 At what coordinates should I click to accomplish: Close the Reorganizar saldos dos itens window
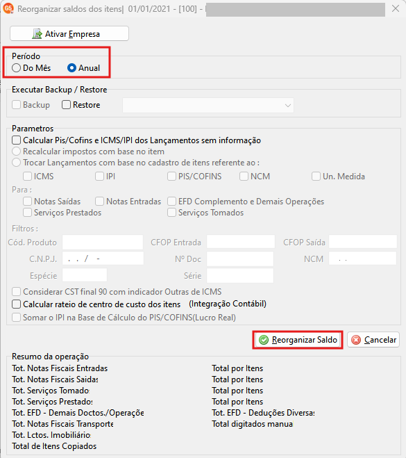click(x=396, y=8)
